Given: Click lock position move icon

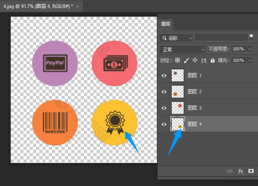Looking at the screenshot, I should (195, 60).
